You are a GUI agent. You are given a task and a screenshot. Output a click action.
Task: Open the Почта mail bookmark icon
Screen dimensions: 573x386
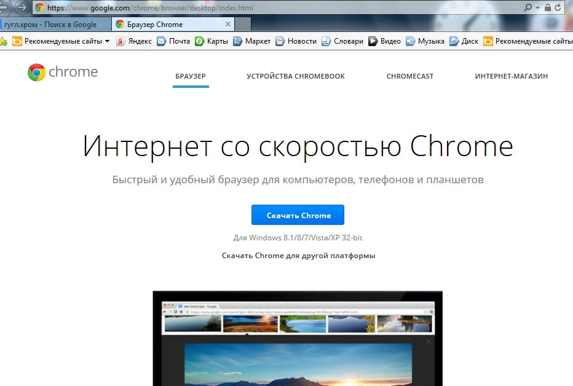[161, 41]
